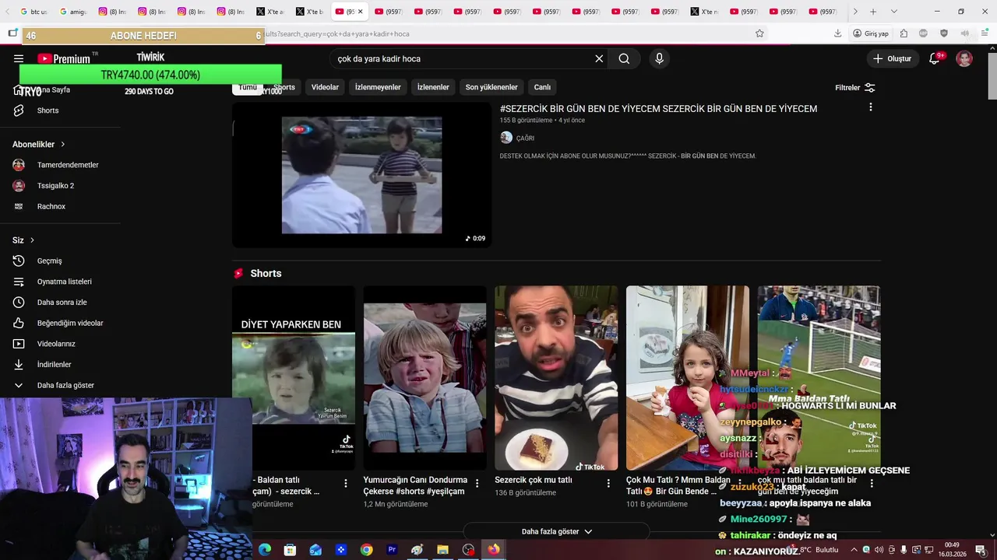Select the Videolar filter chip
The height and width of the screenshot is (560, 997).
coord(325,87)
